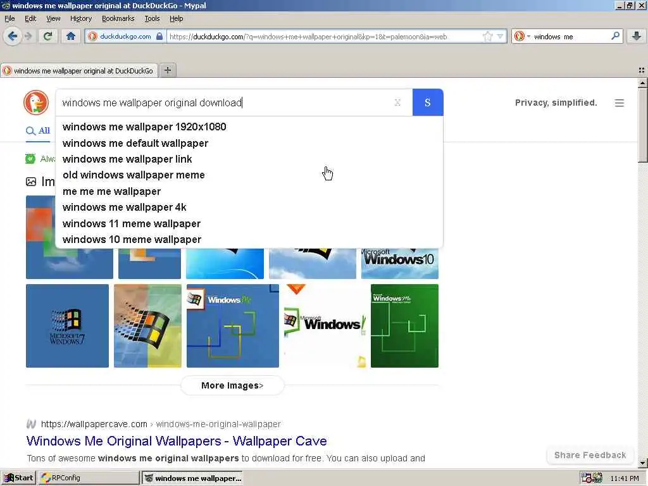Open the Microsoft Windows 10 image thumbnail

tap(400, 263)
